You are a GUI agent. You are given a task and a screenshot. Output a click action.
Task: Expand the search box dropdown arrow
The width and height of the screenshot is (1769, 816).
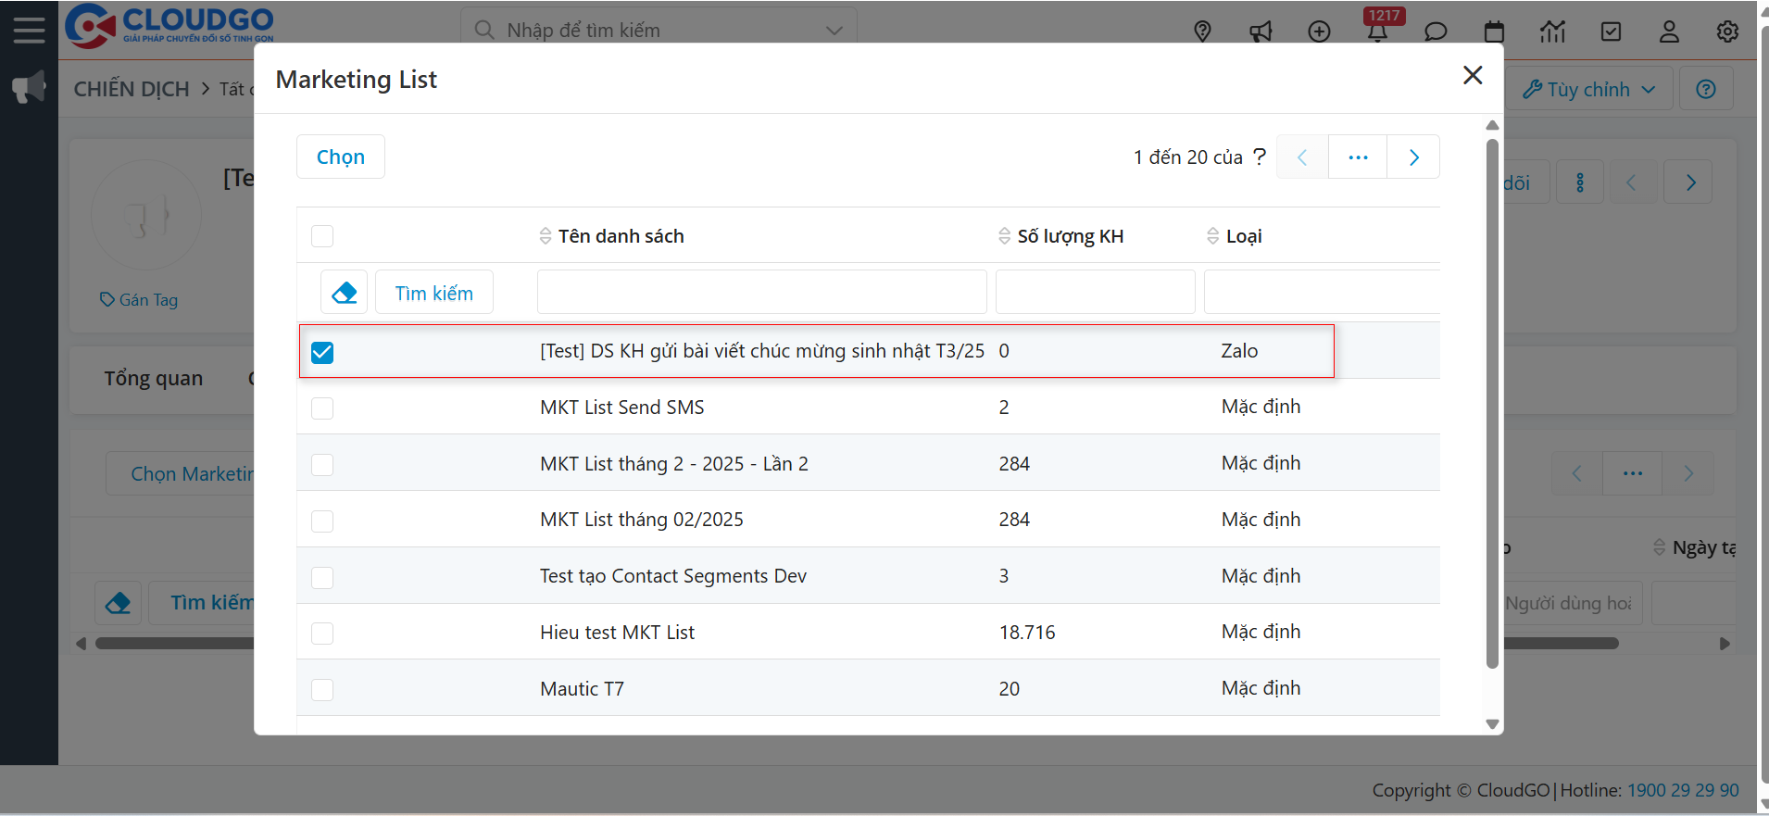click(x=834, y=31)
